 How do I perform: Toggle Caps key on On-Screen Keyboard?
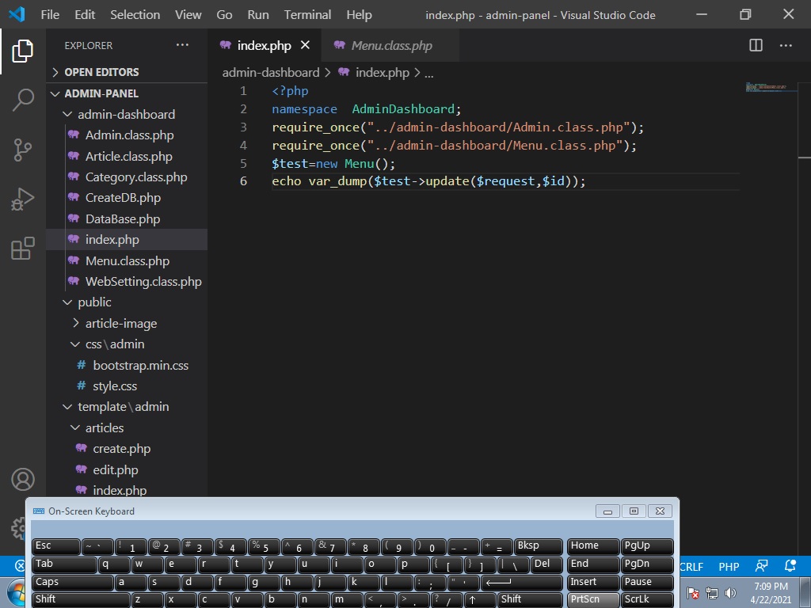click(x=73, y=583)
